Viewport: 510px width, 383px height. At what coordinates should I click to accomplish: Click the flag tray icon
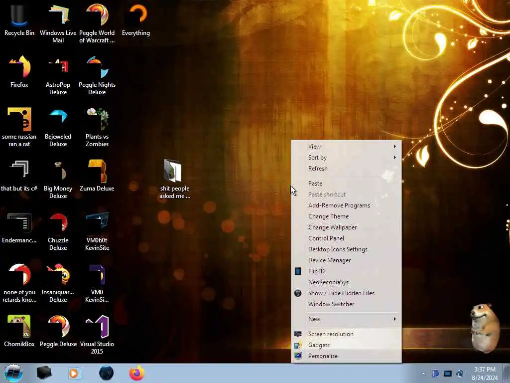tap(435, 374)
